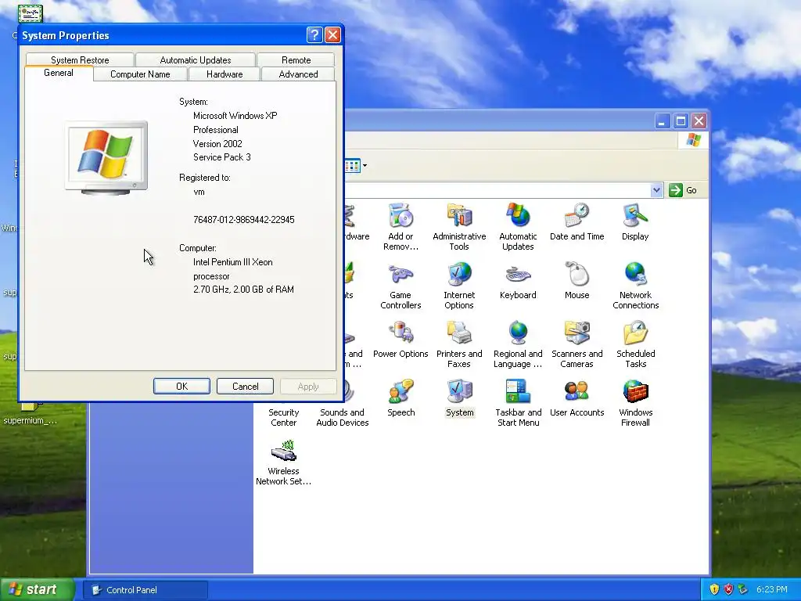Open Power Options icon
Screen dimensions: 801x601
[400, 340]
